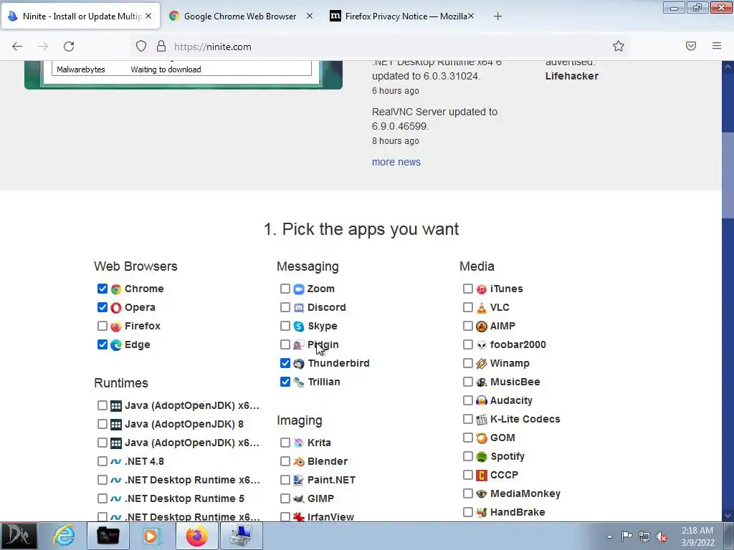
Task: Check the foobar2000 checkbox
Action: (467, 344)
